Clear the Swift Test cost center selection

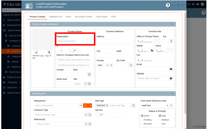tap(167, 106)
